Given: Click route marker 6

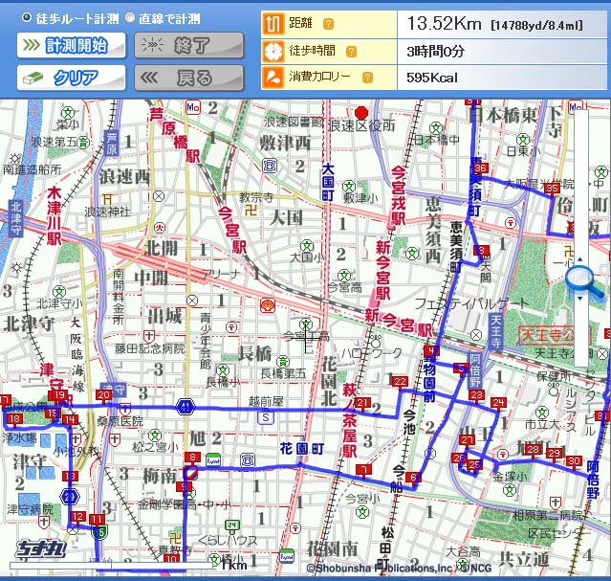Looking at the screenshot, I should [413, 477].
